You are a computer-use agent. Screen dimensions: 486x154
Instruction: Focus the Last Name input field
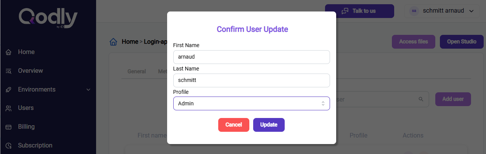pyautogui.click(x=251, y=80)
